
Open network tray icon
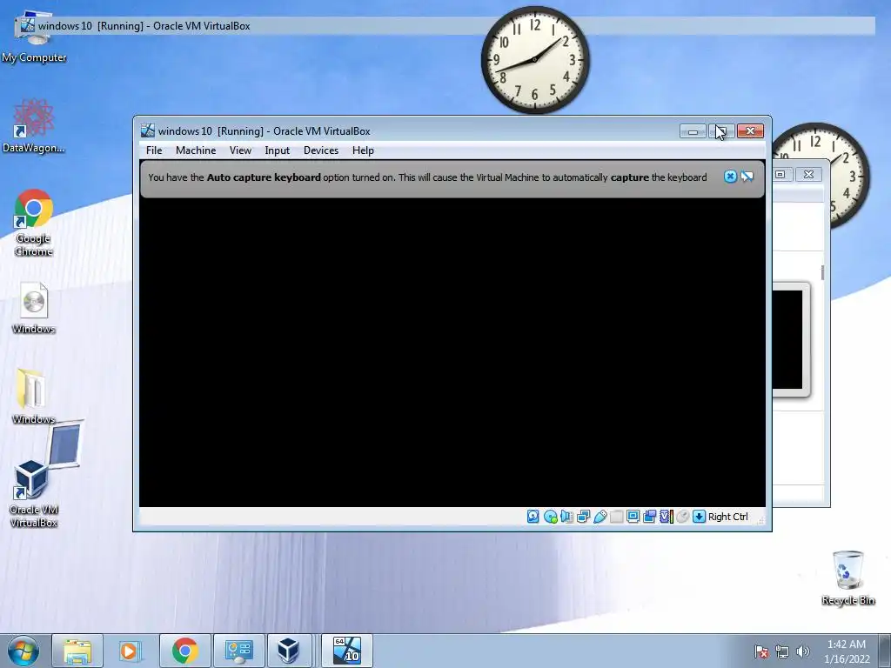782,651
